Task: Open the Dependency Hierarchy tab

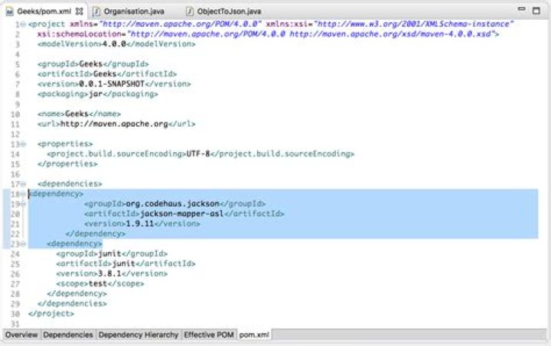Action: point(138,335)
